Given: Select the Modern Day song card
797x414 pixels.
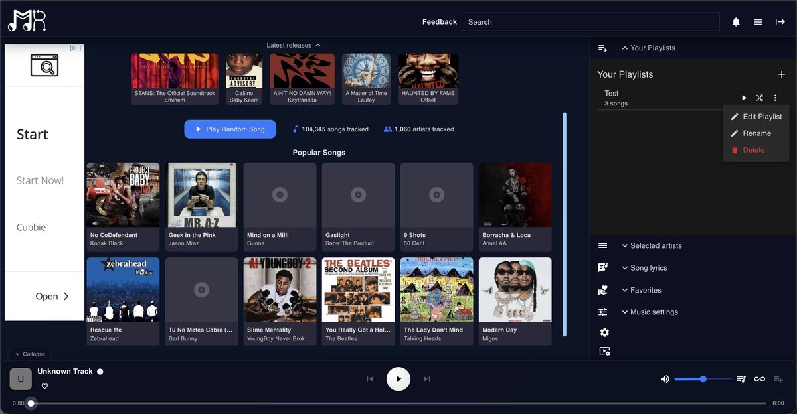Looking at the screenshot, I should click(x=515, y=302).
